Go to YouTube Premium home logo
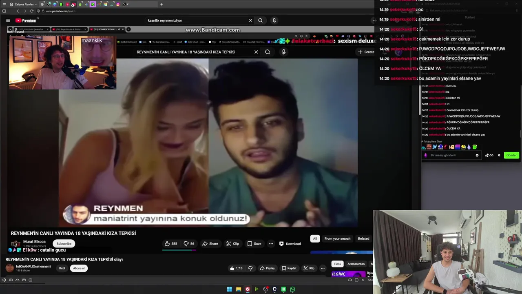Viewport: 522px width, 294px height. click(x=26, y=20)
